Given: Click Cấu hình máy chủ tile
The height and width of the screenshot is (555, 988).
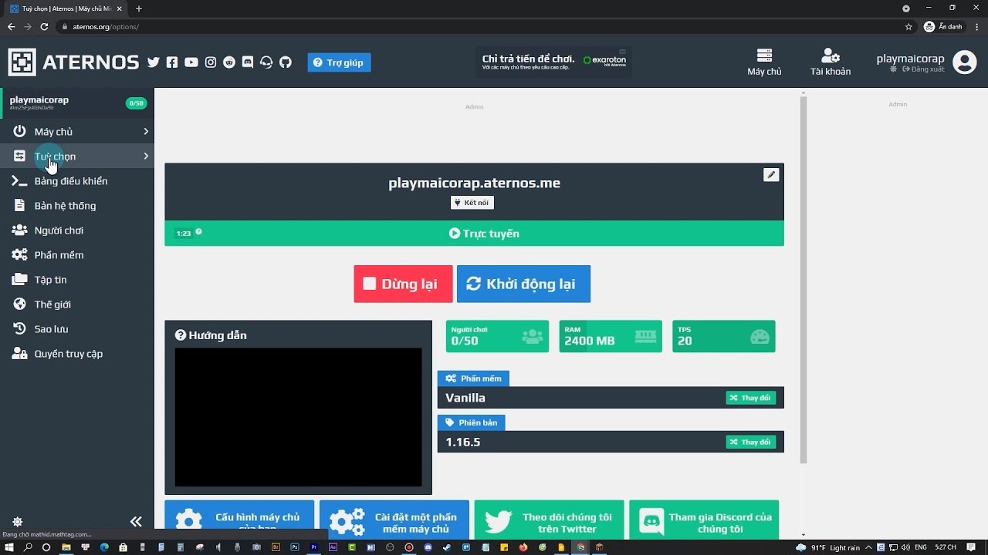Looking at the screenshot, I should pos(239,520).
